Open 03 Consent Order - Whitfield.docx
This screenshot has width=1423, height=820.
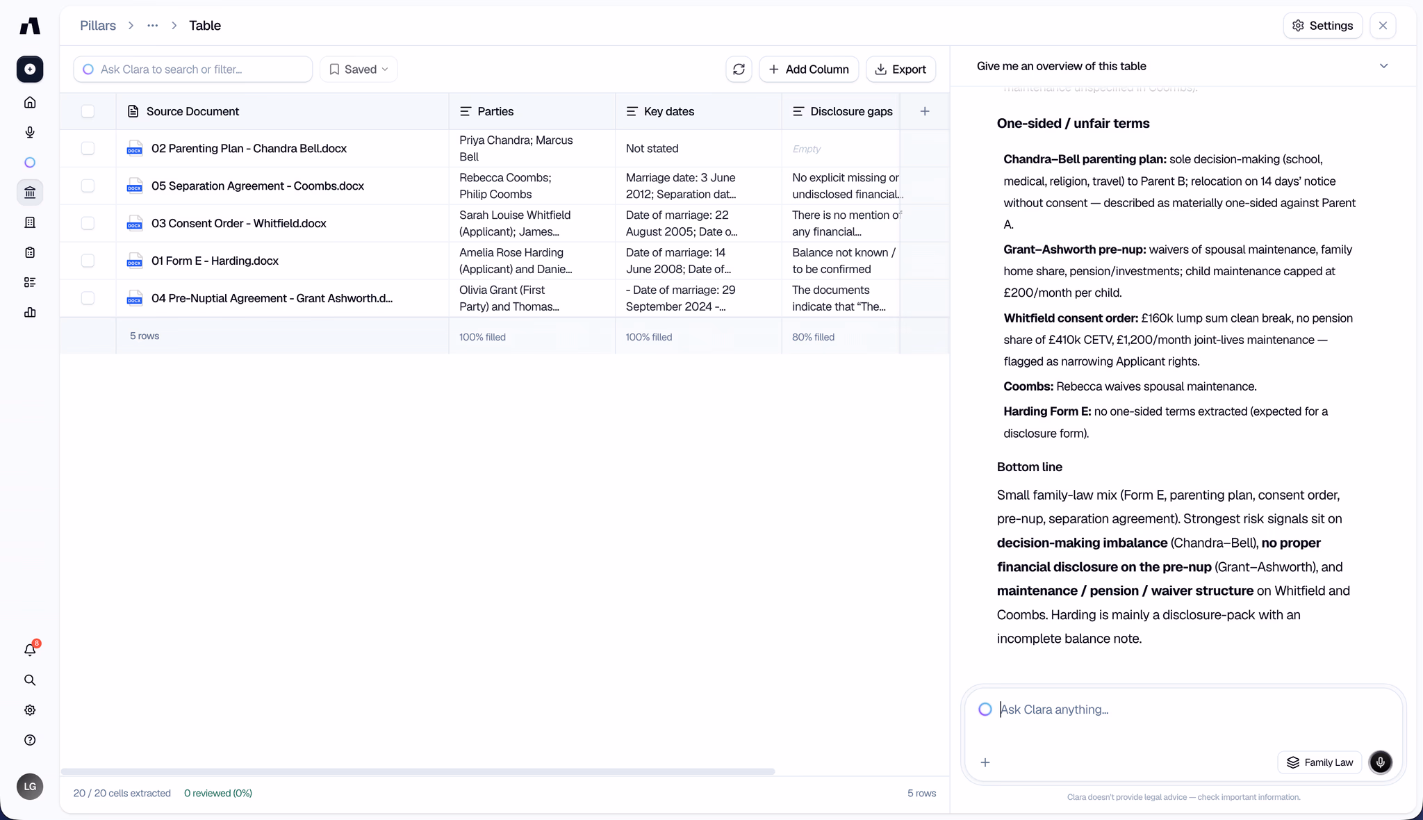pyautogui.click(x=239, y=223)
